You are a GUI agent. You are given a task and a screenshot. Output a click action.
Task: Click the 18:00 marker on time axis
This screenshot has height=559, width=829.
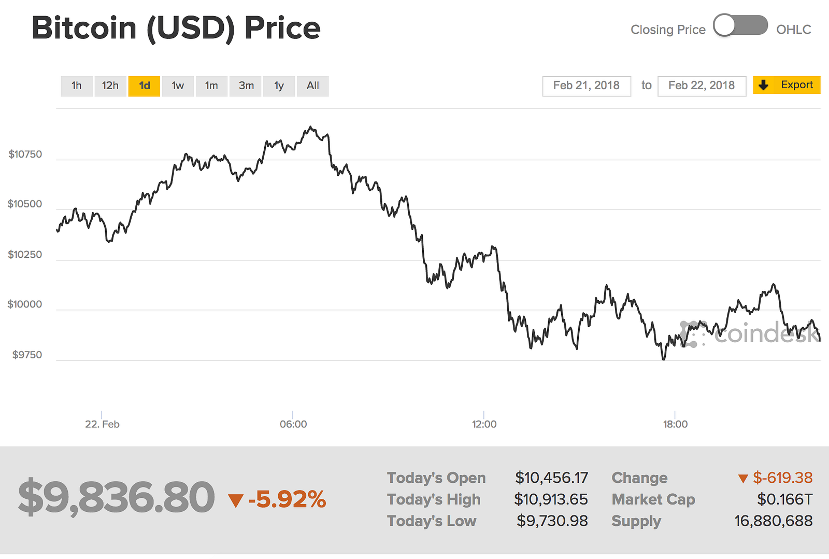[675, 424]
